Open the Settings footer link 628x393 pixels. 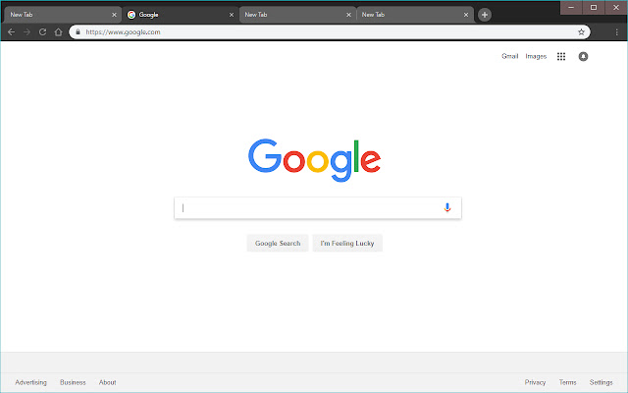(601, 382)
